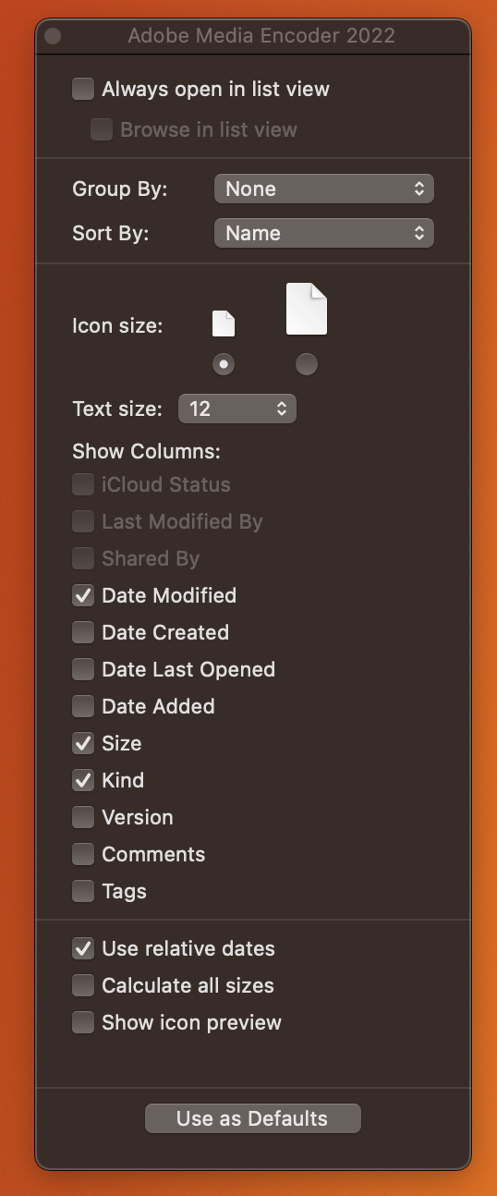Choose the larger icon size radio button
The width and height of the screenshot is (497, 1196).
click(x=307, y=364)
